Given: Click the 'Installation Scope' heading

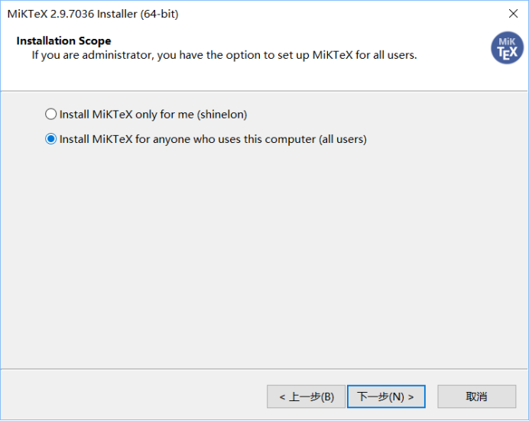Looking at the screenshot, I should click(63, 40).
